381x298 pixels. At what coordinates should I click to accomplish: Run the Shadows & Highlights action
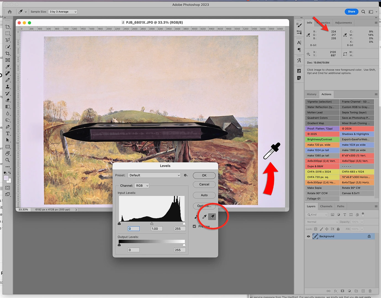click(357, 134)
